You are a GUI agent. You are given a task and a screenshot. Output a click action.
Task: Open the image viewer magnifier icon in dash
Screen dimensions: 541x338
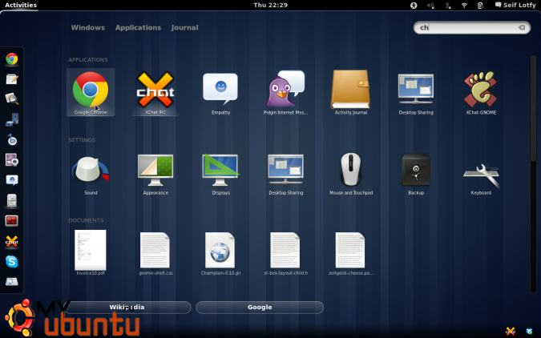pos(12,99)
